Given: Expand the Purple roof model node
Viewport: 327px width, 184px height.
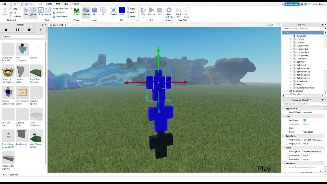Looking at the screenshot, I should click(x=287, y=91).
